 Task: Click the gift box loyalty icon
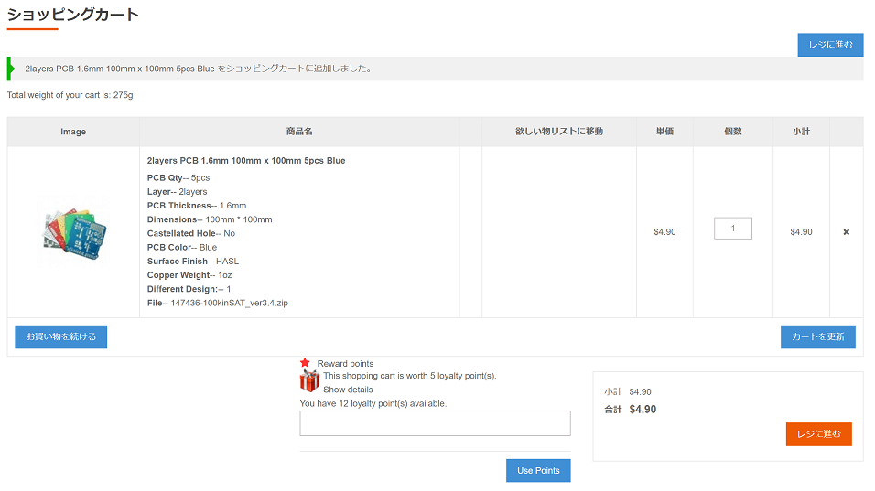(309, 380)
